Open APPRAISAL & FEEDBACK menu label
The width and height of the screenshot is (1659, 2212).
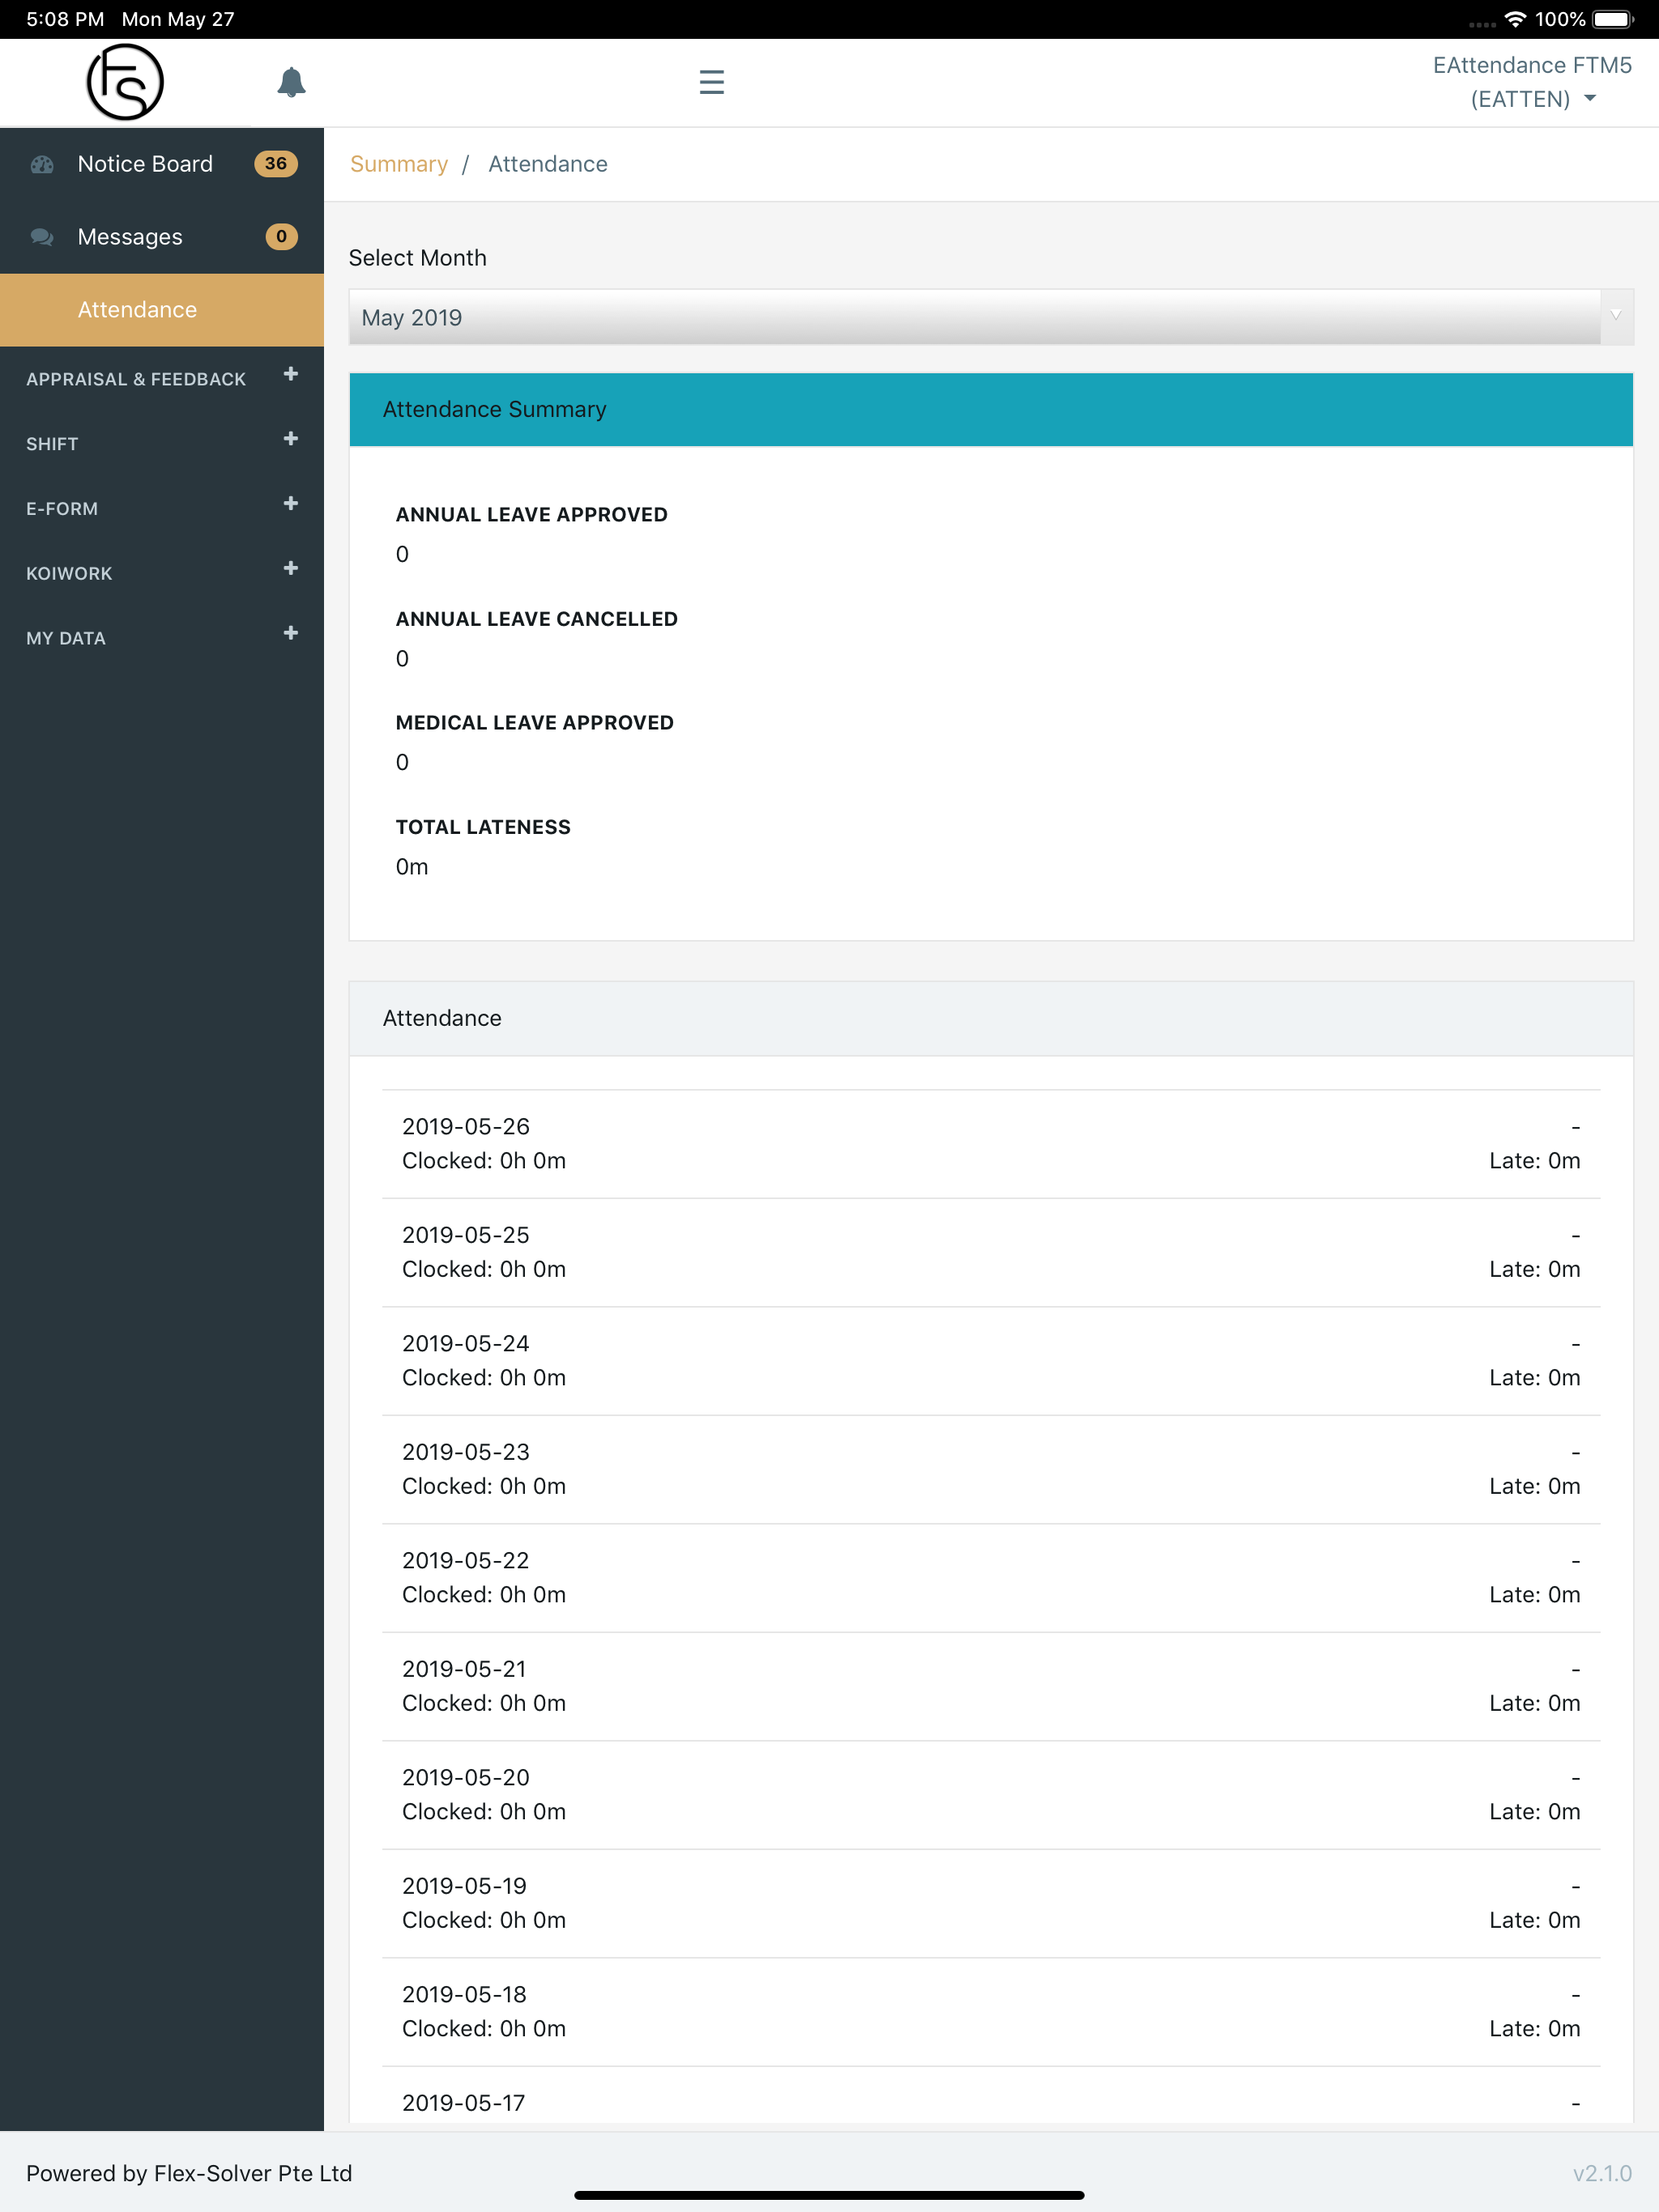coord(136,379)
